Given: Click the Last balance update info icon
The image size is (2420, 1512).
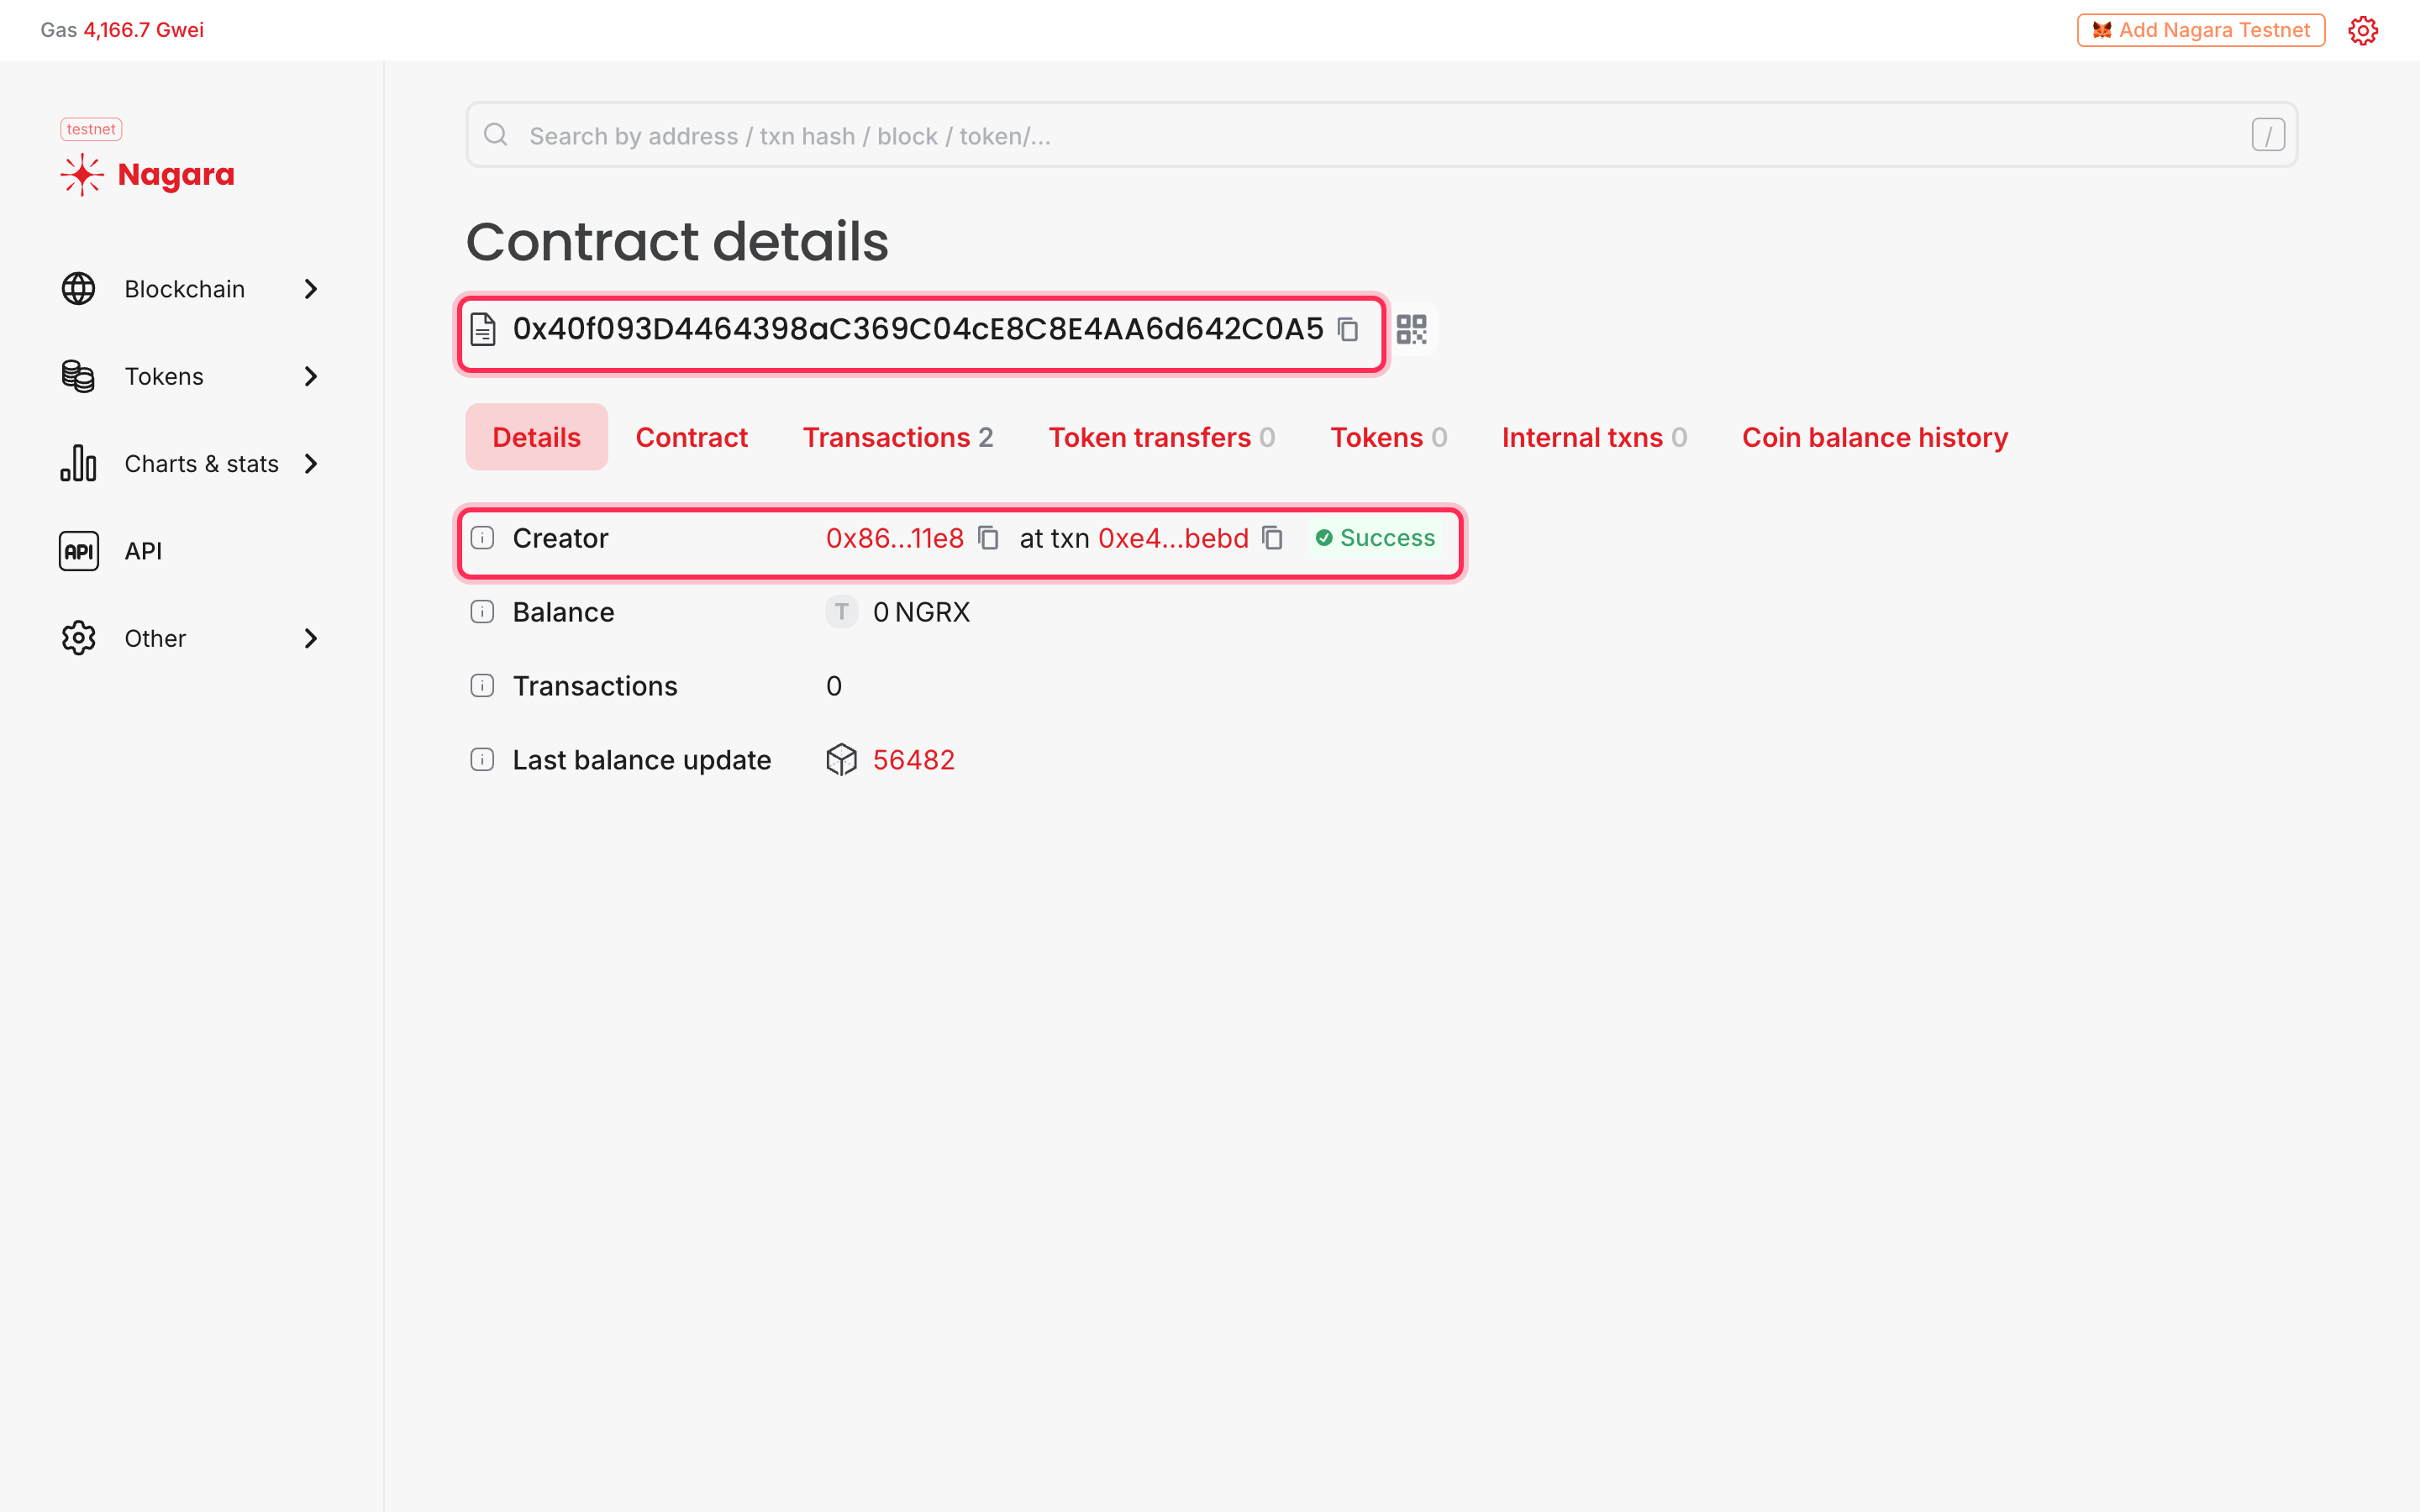Looking at the screenshot, I should pos(482,760).
